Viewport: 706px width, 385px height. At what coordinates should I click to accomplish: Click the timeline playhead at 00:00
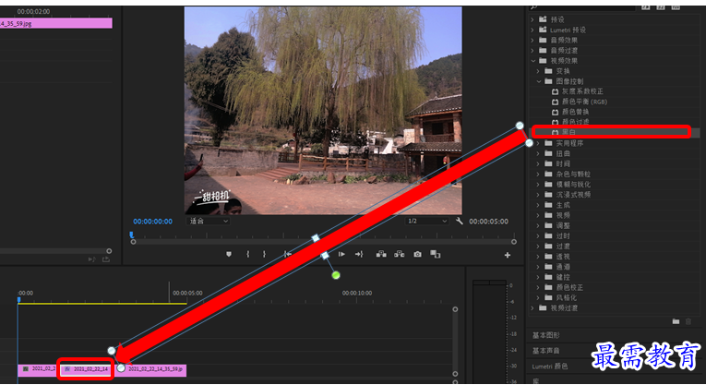point(18,299)
